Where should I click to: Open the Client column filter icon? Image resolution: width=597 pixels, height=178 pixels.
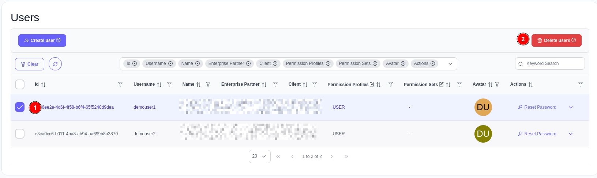[315, 84]
